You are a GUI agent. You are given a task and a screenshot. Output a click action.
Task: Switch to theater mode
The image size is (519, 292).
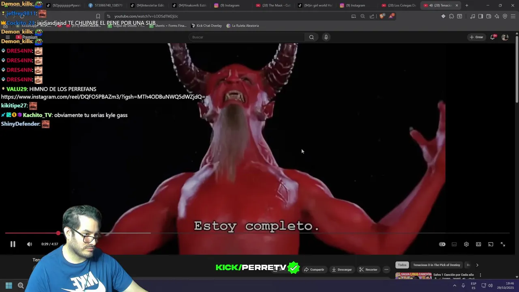(x=478, y=244)
